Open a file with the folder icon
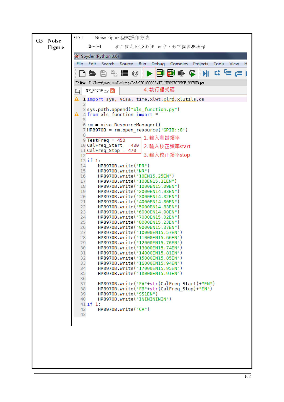This screenshot has height=402, width=284. tap(92, 73)
